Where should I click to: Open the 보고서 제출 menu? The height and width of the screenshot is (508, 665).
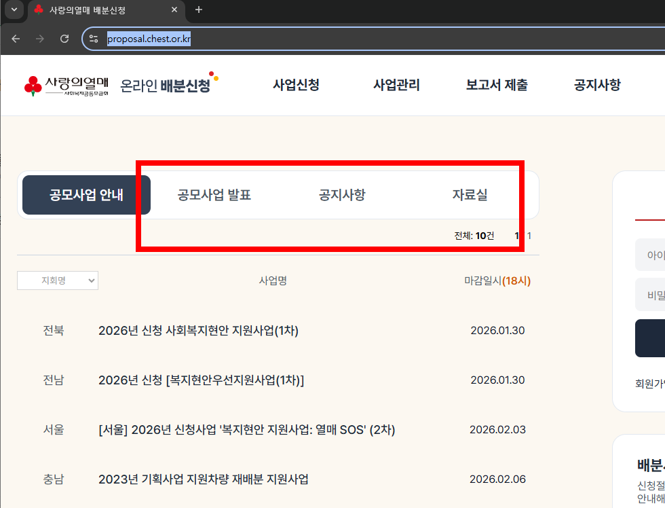pyautogui.click(x=496, y=85)
